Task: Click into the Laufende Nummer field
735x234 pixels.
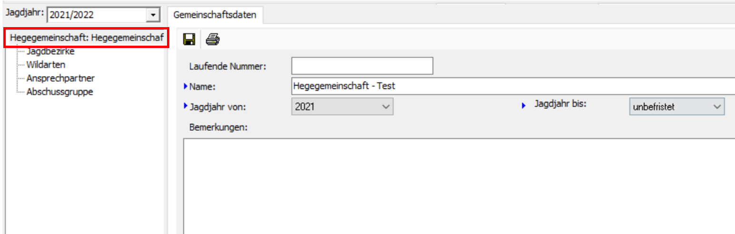Action: point(362,66)
